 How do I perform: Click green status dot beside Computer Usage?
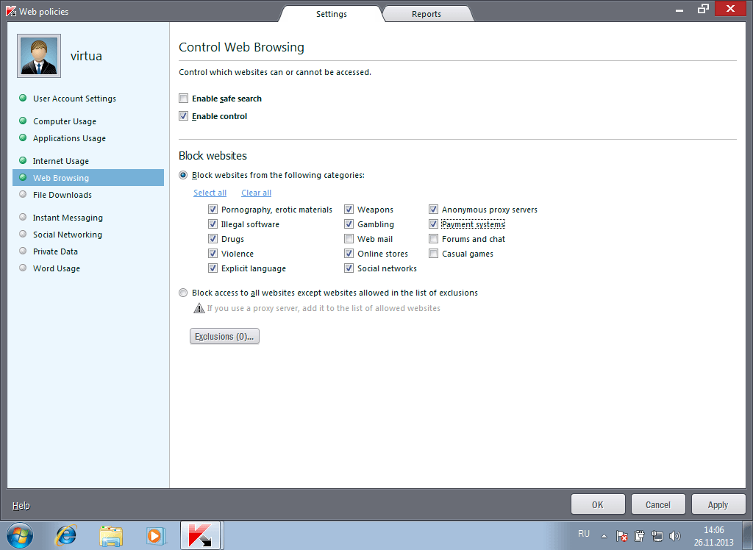[x=23, y=121]
